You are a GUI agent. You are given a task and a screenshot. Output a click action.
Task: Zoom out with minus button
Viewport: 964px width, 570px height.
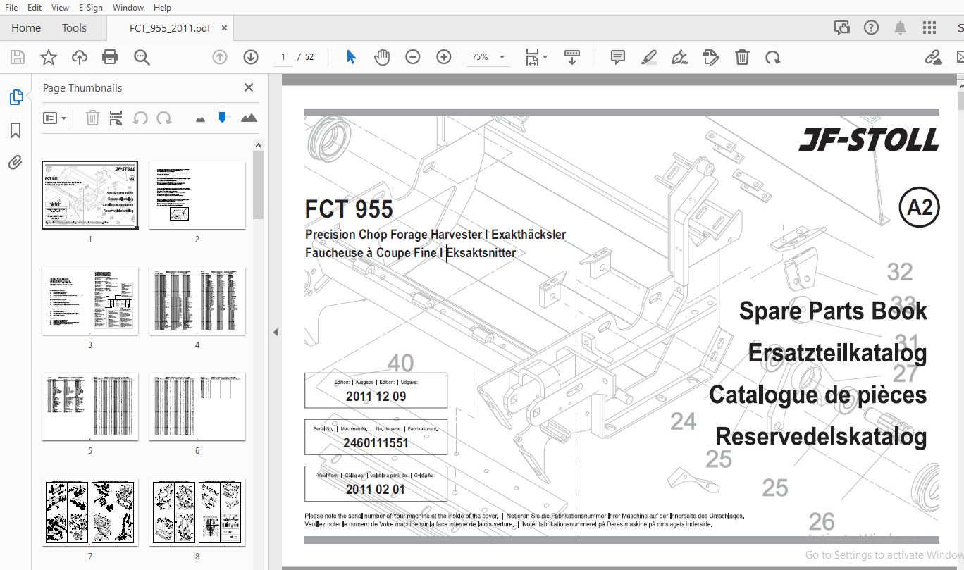[x=413, y=57]
